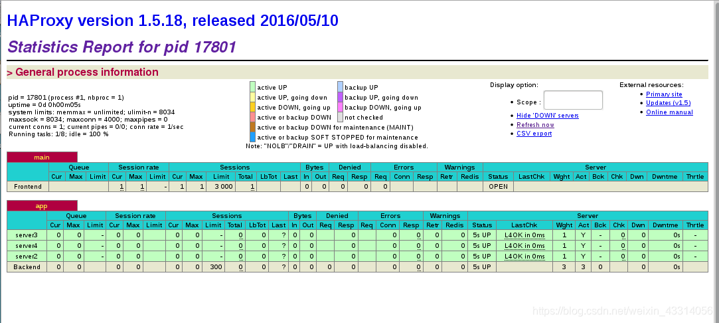Viewport: 719px width, 323px height.
Task: Click Frontend sessions Total value
Action: (252, 186)
